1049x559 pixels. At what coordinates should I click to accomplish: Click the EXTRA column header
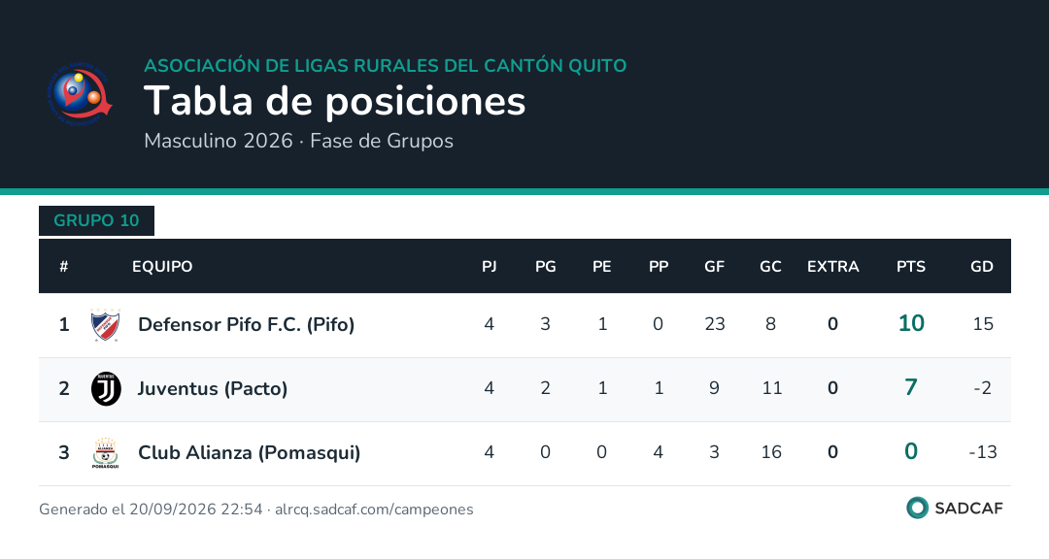pyautogui.click(x=833, y=267)
